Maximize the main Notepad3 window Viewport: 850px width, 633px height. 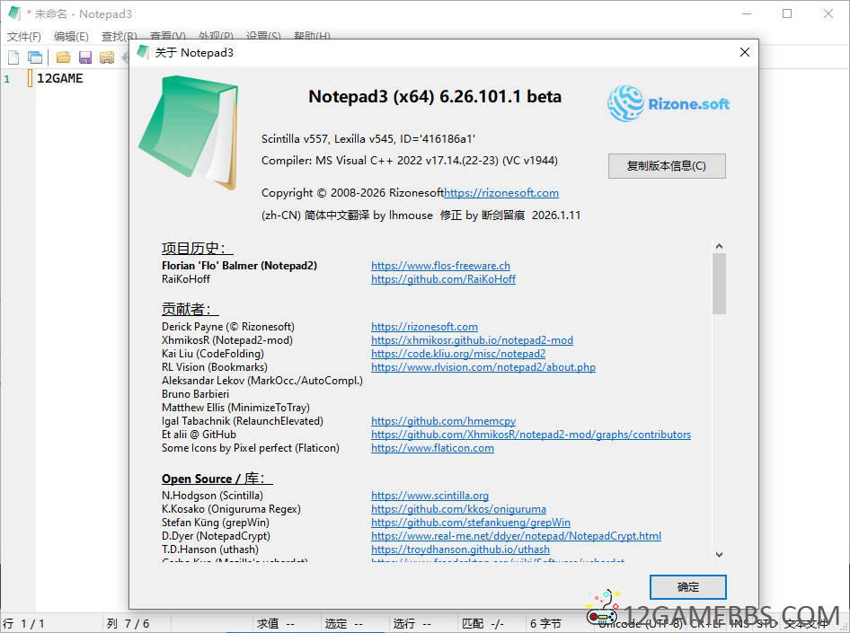[x=787, y=13]
